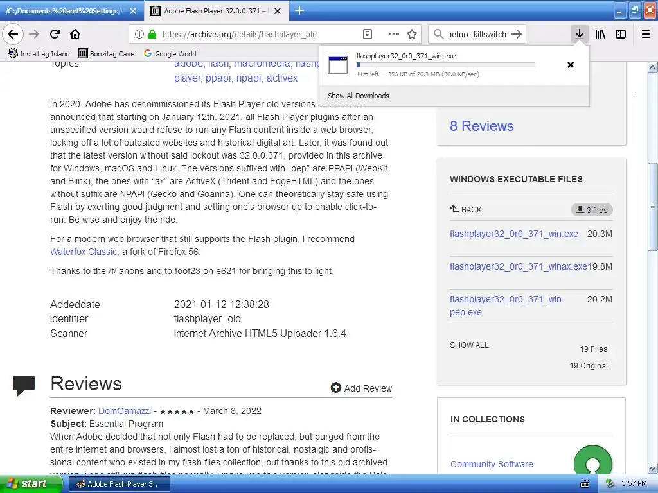Click the system tray network icon

610,483
